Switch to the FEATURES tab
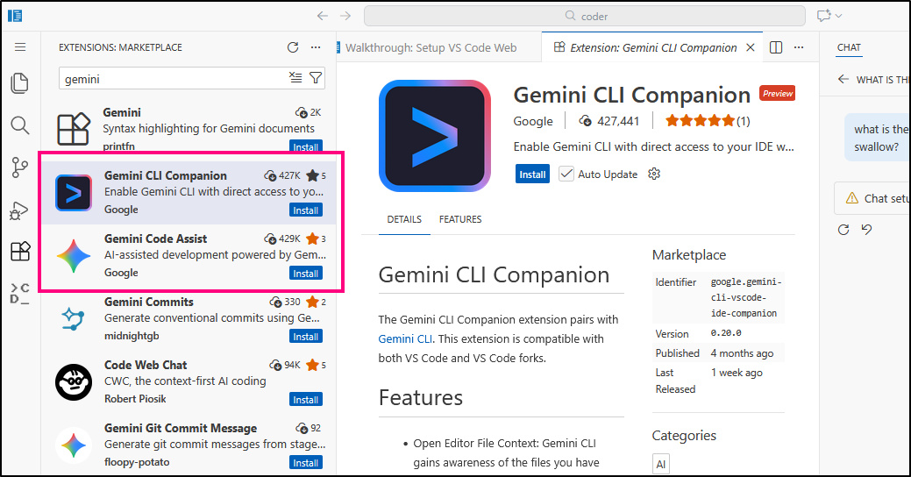The height and width of the screenshot is (477, 911). (x=459, y=219)
